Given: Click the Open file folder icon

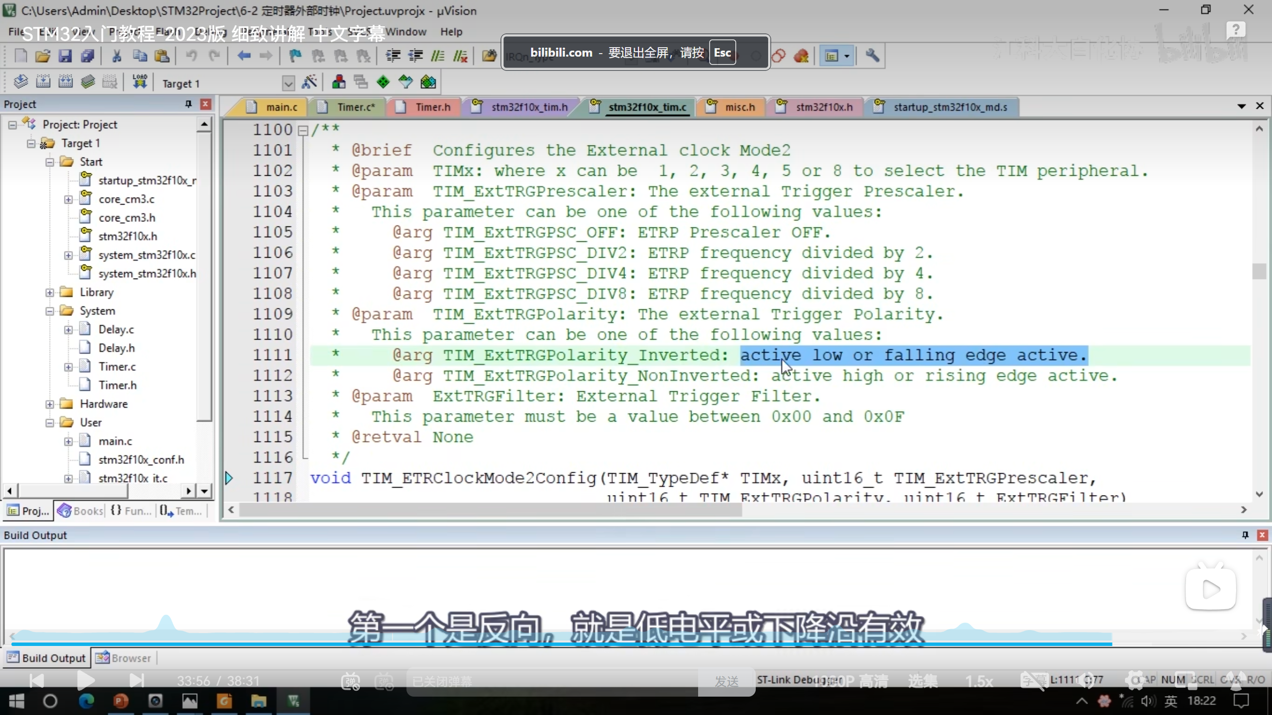Looking at the screenshot, I should (x=43, y=56).
